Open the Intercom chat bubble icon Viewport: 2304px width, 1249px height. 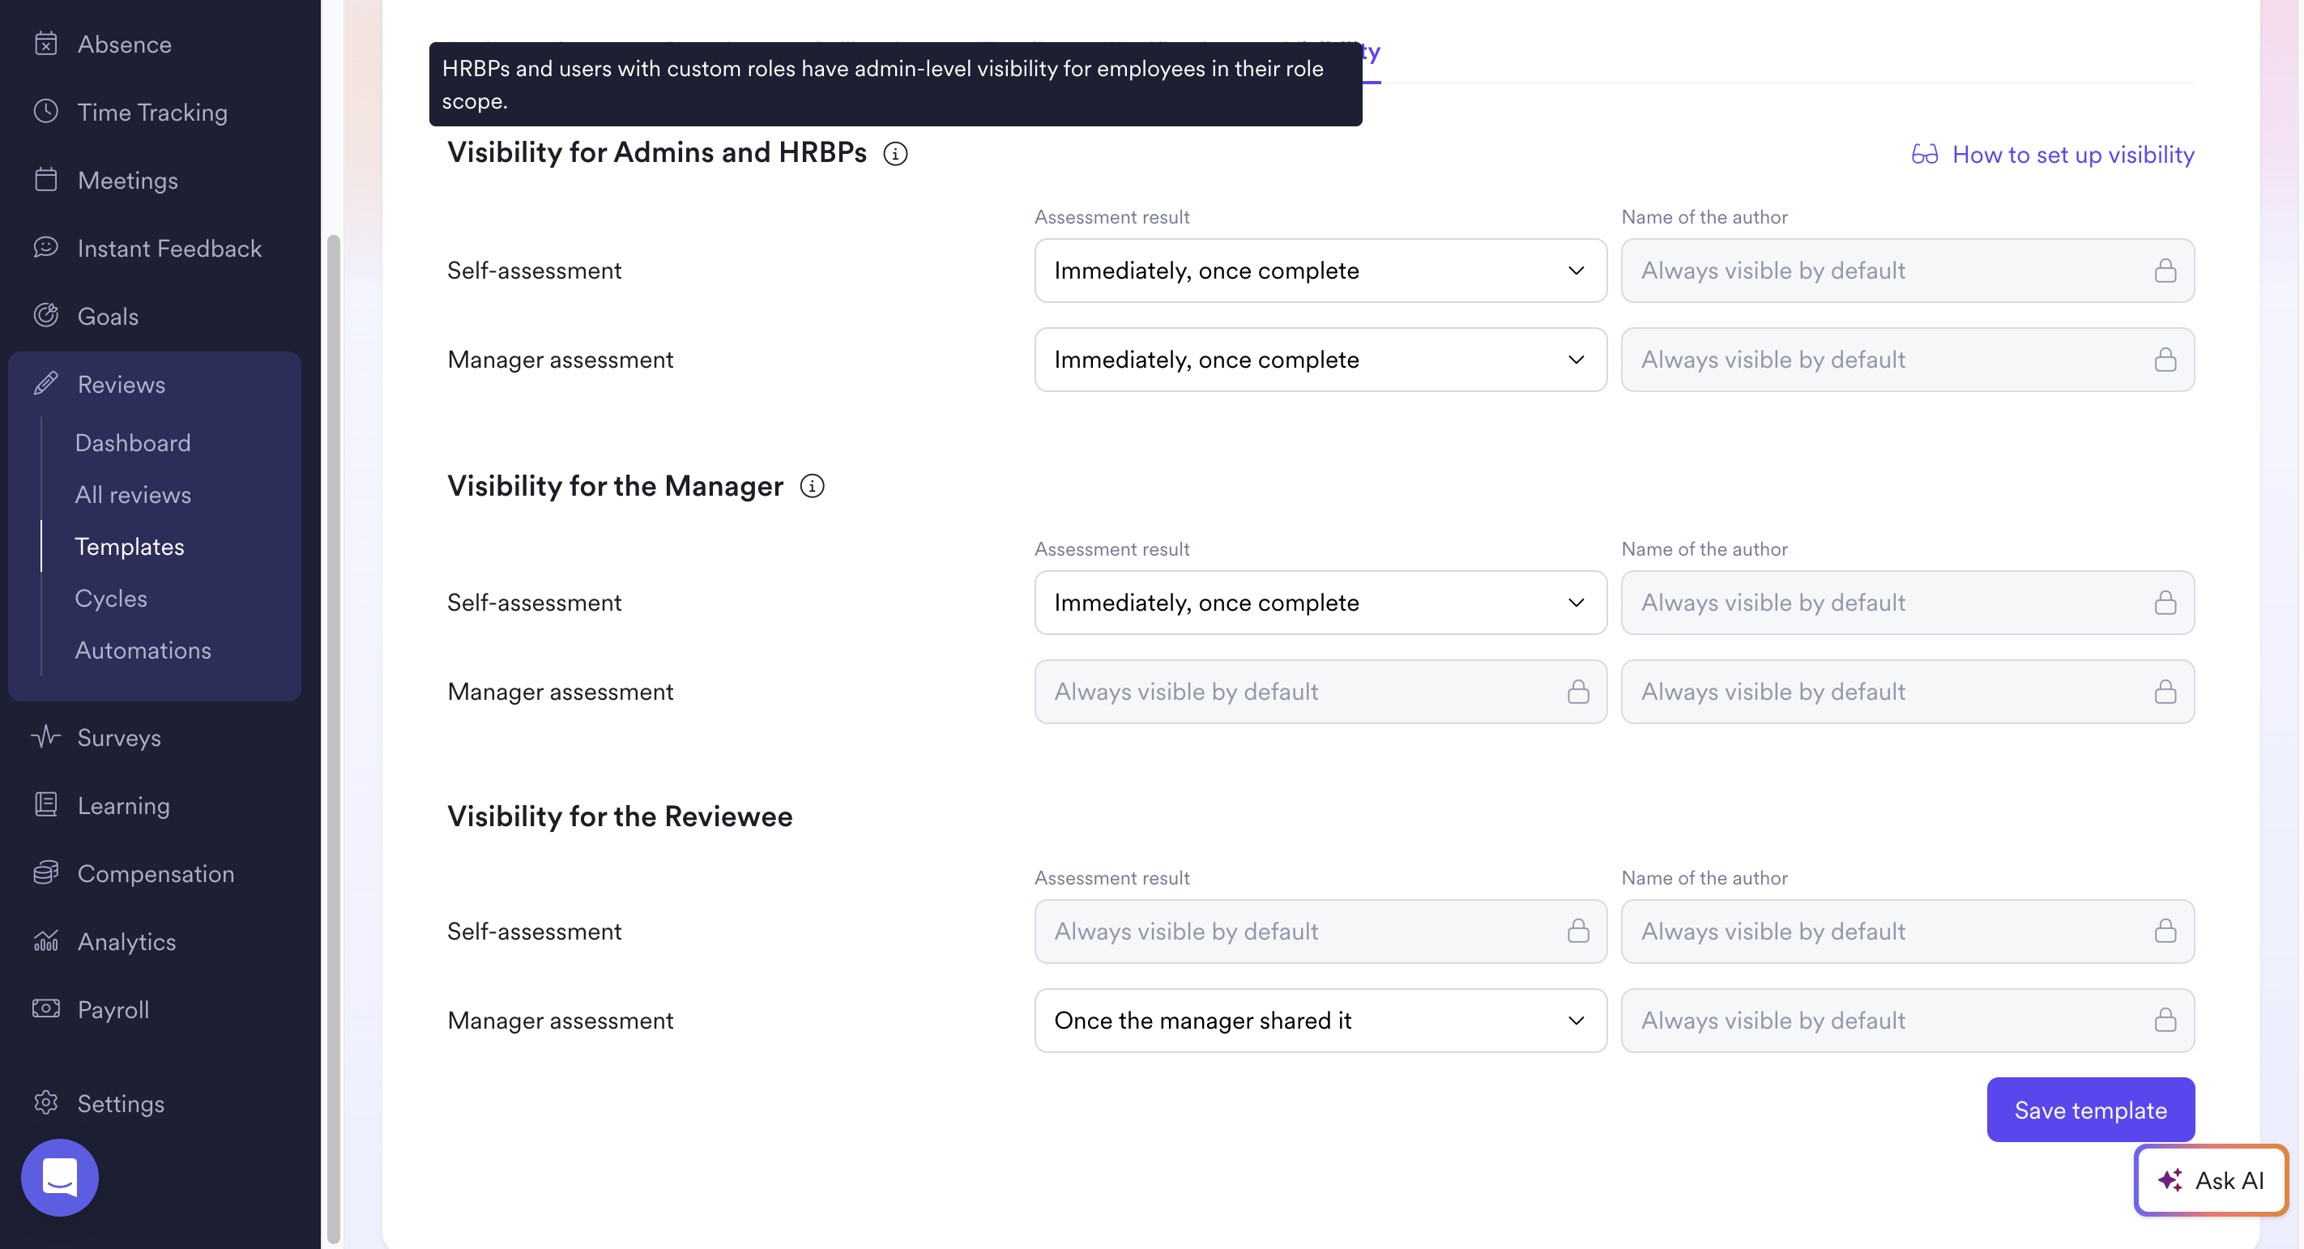coord(60,1177)
